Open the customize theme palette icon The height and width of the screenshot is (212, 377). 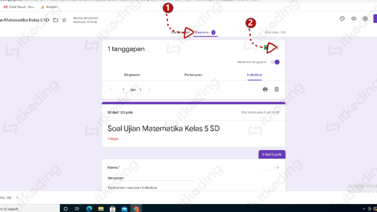[x=342, y=19]
